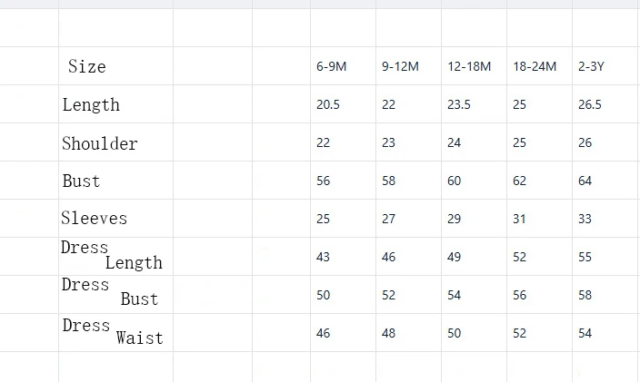Click the Dress Length label cell

coord(111,256)
